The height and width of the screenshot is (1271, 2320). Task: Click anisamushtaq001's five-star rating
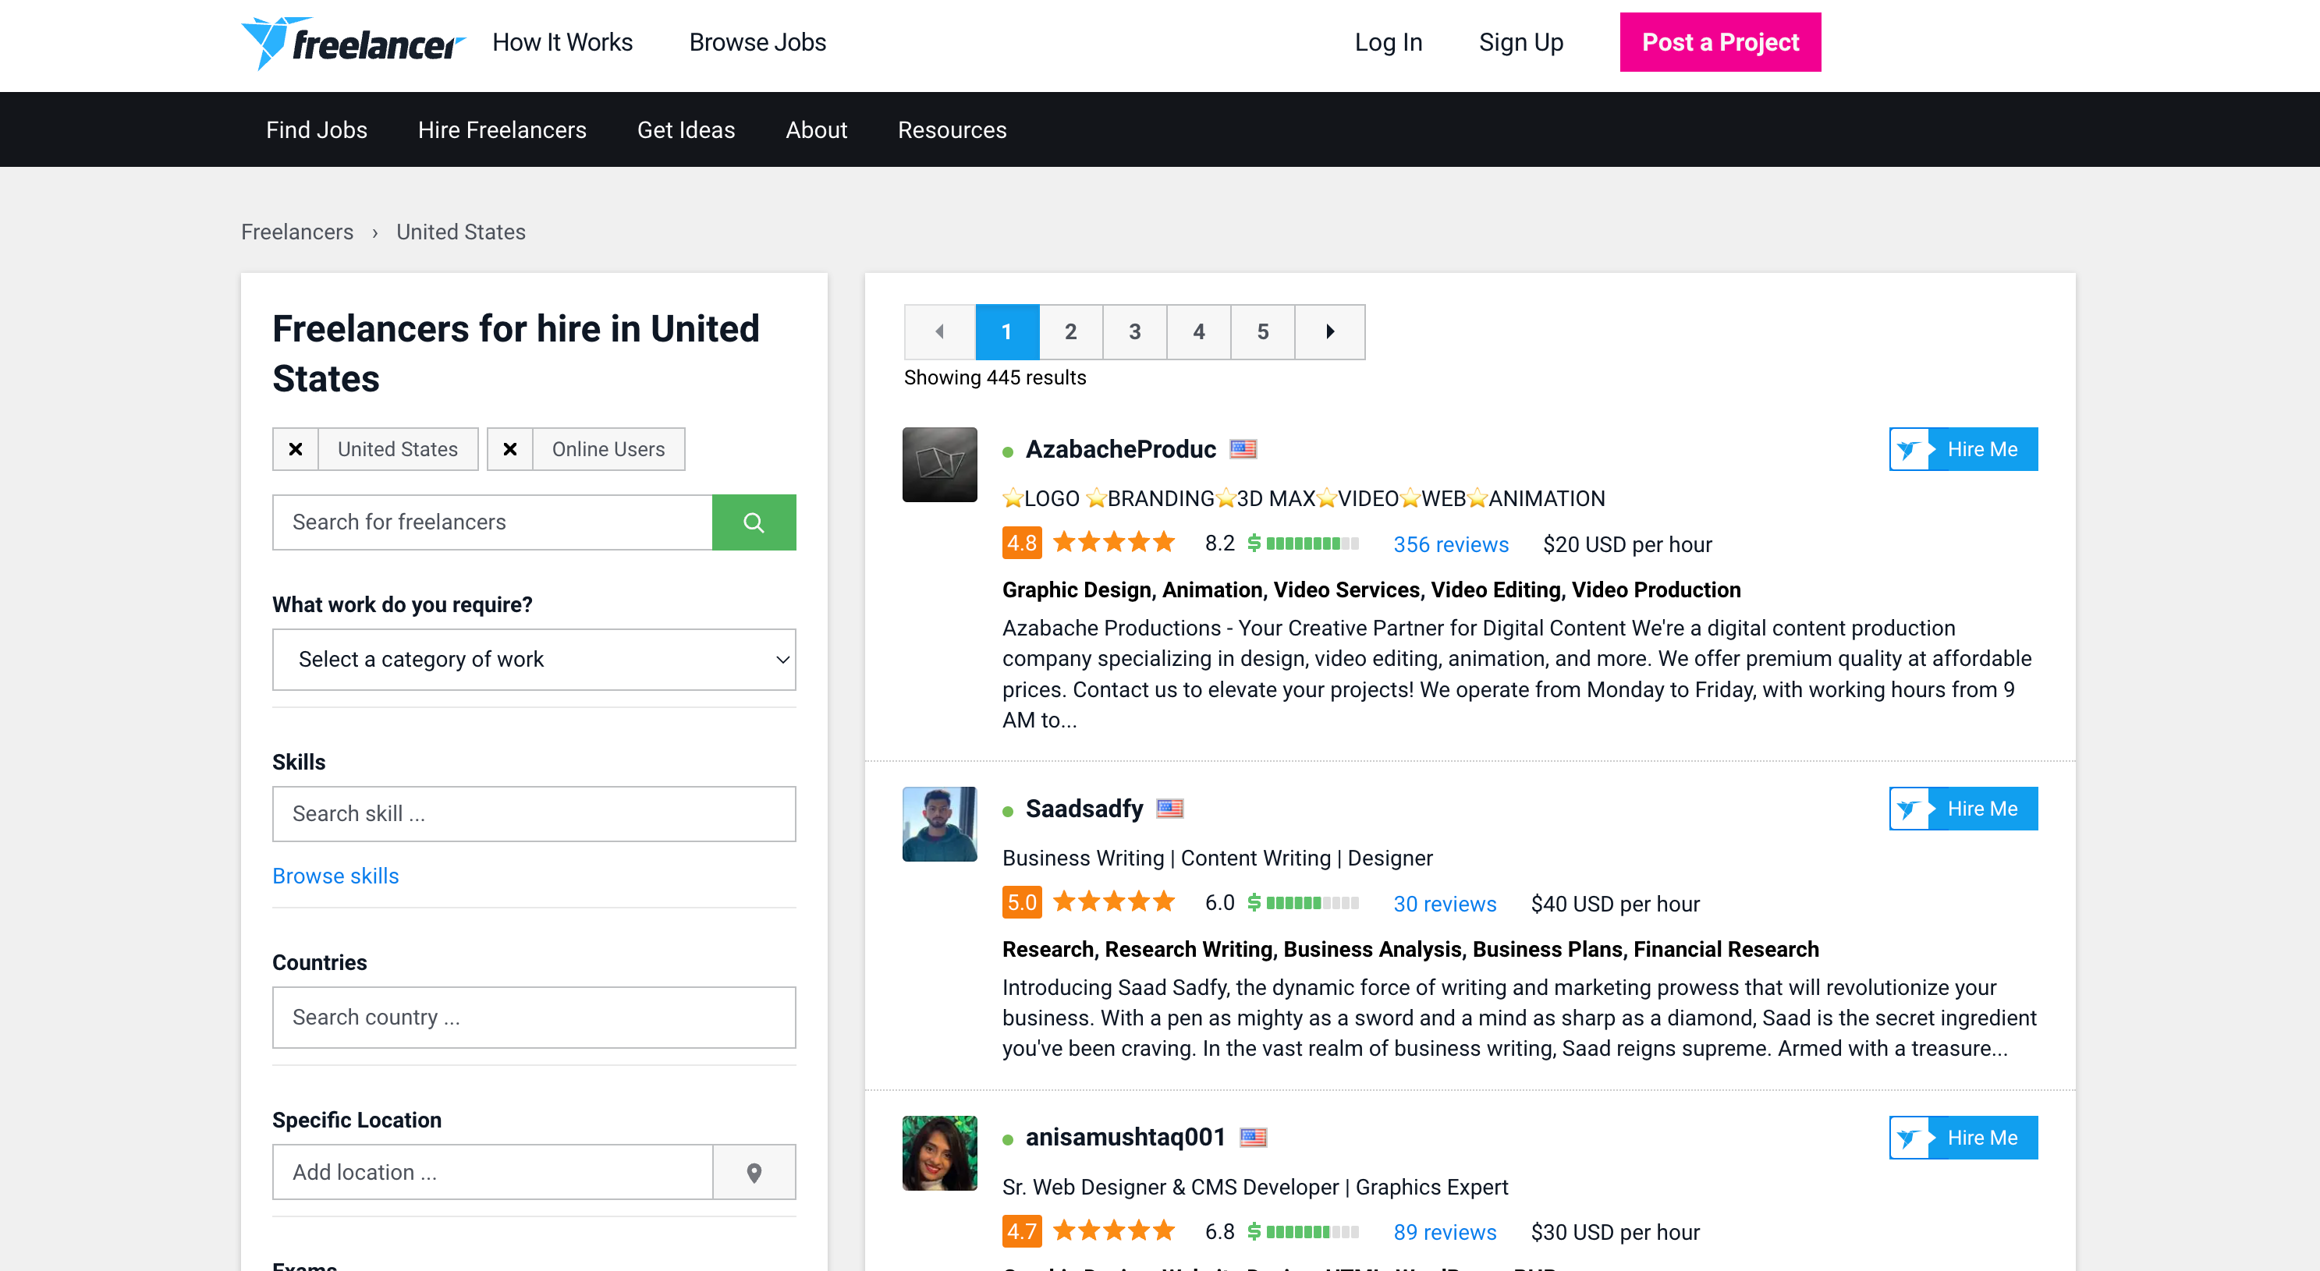pos(1114,1230)
